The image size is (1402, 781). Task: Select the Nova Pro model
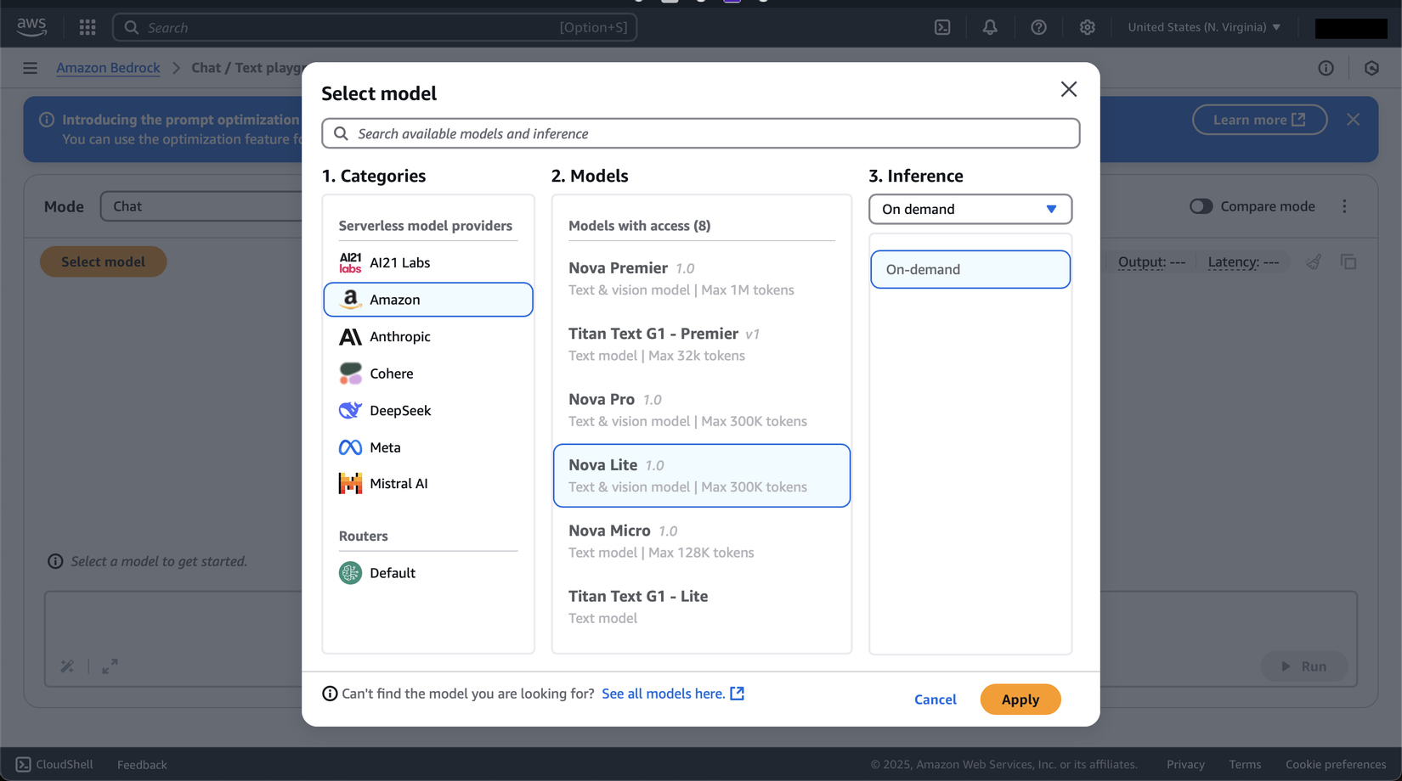pos(701,410)
